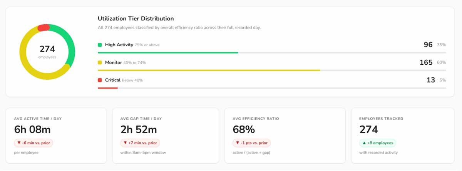Click the red Critical legend square

click(100, 80)
